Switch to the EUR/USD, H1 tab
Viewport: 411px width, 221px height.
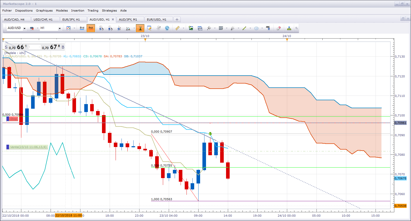[158, 20]
